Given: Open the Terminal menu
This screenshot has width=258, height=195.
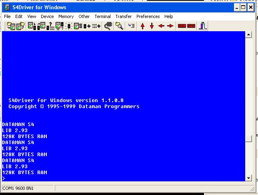Looking at the screenshot, I should click(x=103, y=16).
